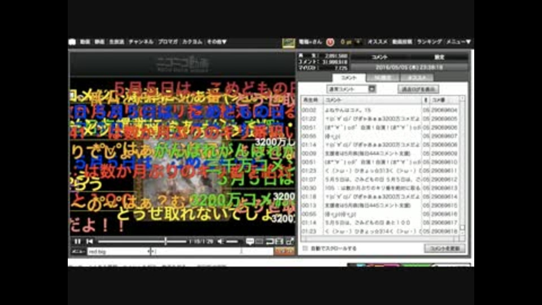Screen dimensions: 542x305
Task: Click the comment list scroll-up arrow
Action: coord(462,99)
